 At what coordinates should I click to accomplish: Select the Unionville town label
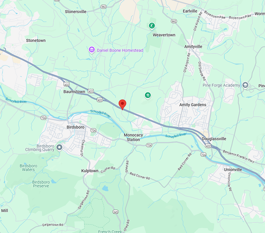[x=233, y=169]
